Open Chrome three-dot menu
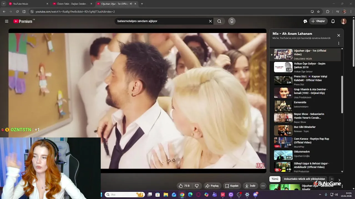 pyautogui.click(x=351, y=12)
